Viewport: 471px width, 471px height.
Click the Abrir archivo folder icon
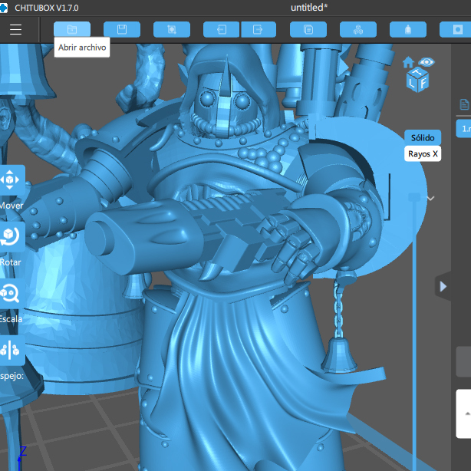point(72,29)
